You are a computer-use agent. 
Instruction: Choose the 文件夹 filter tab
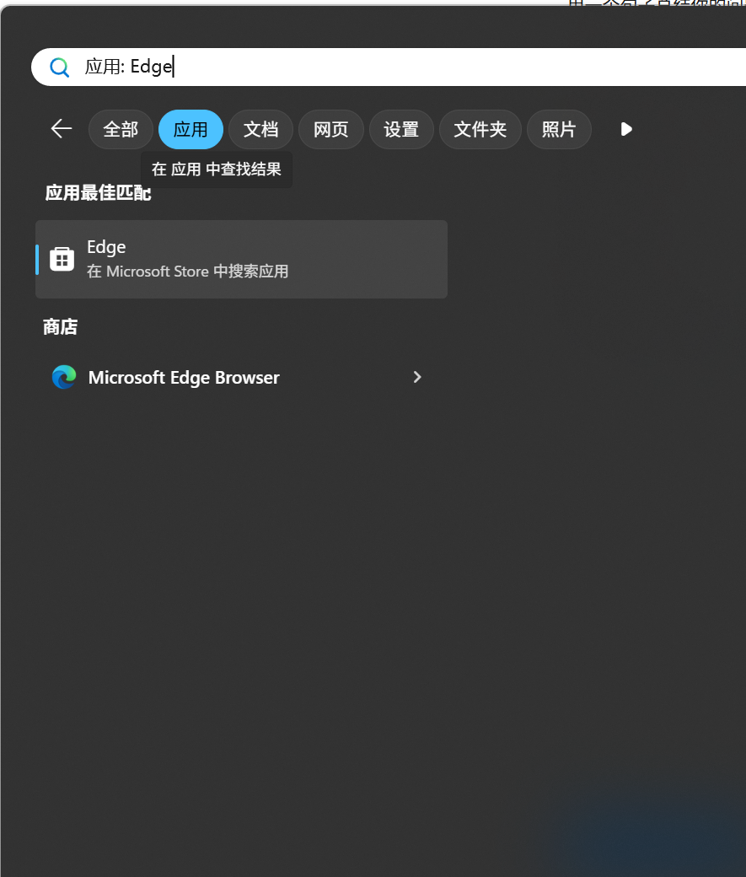[480, 129]
